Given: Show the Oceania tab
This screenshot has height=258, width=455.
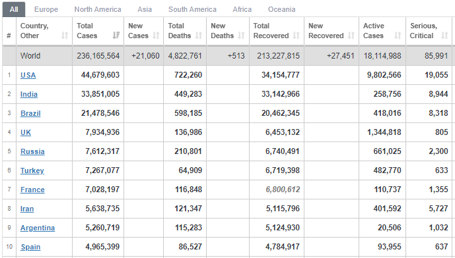Looking at the screenshot, I should pos(282,9).
